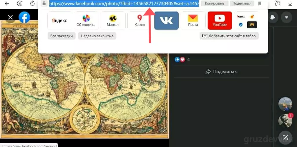This screenshot has width=297, height=147.
Task: Open Facebook notifications bell
Action: (273, 17)
